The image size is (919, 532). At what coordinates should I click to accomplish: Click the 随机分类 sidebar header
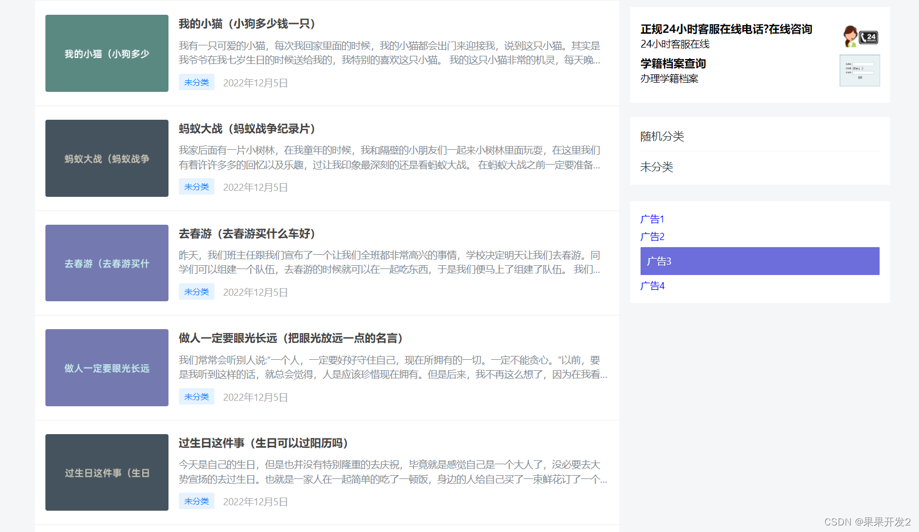point(663,136)
